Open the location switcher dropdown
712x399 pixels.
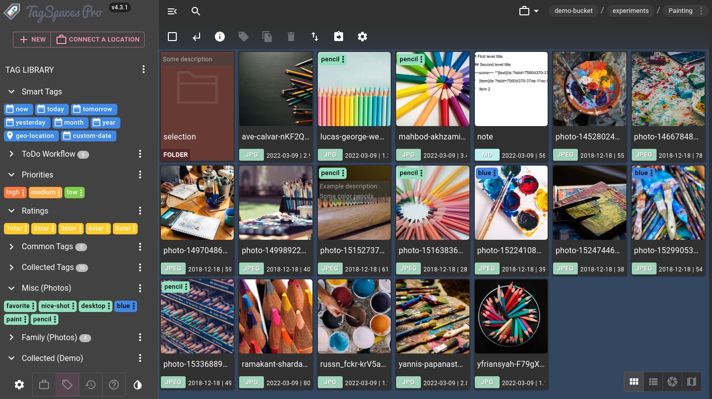(x=529, y=11)
